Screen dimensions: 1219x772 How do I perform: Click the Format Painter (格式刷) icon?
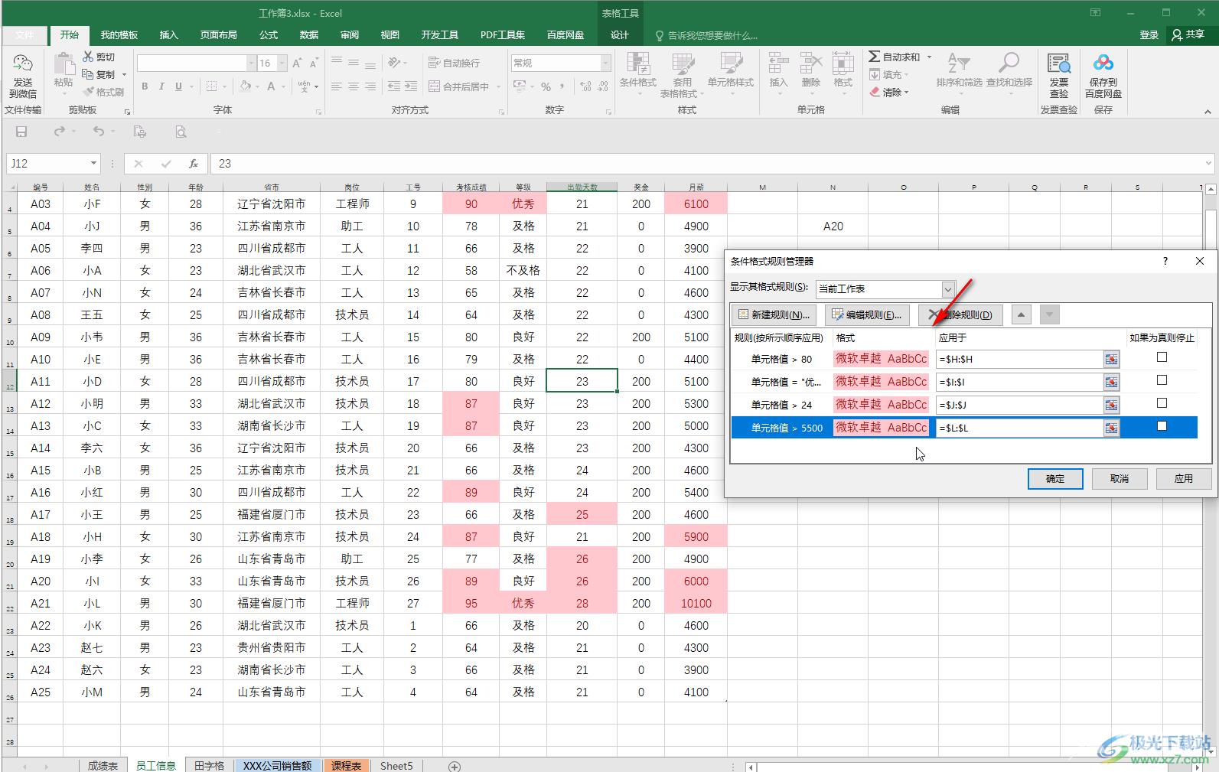click(88, 92)
